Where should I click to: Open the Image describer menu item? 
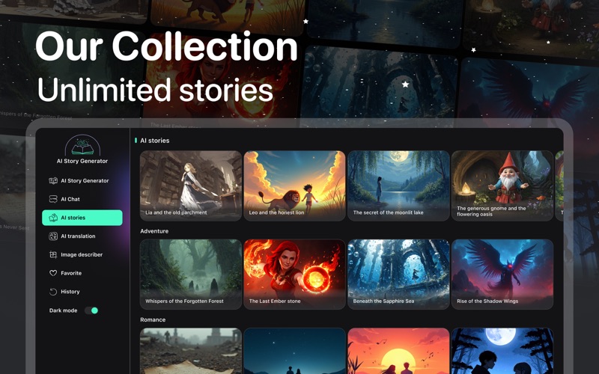(82, 254)
